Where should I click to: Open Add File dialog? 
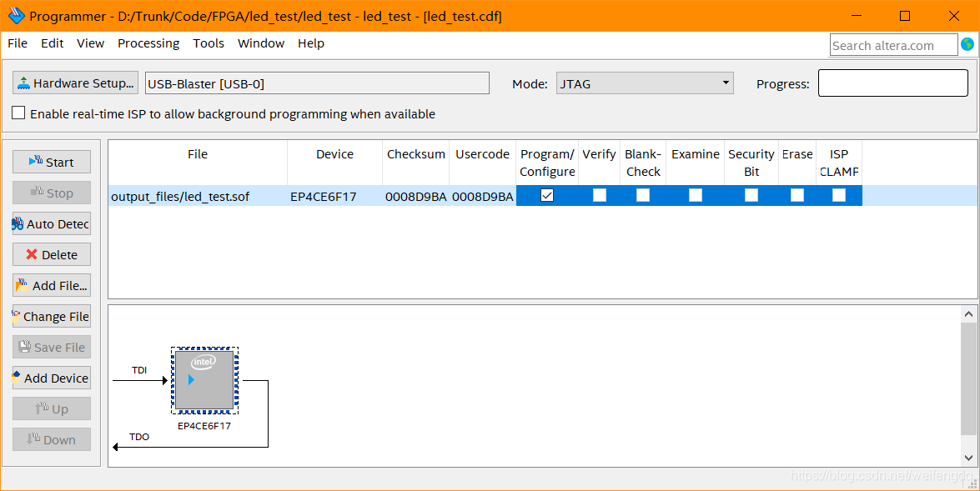tap(51, 285)
